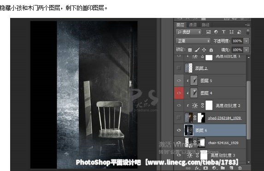264x171 pixels.
Task: Add layer mask button
Action: point(205,168)
